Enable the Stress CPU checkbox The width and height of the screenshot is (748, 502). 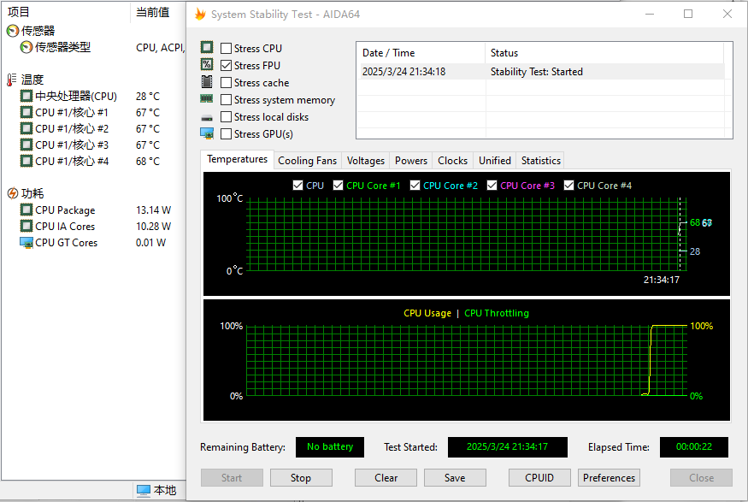[225, 48]
